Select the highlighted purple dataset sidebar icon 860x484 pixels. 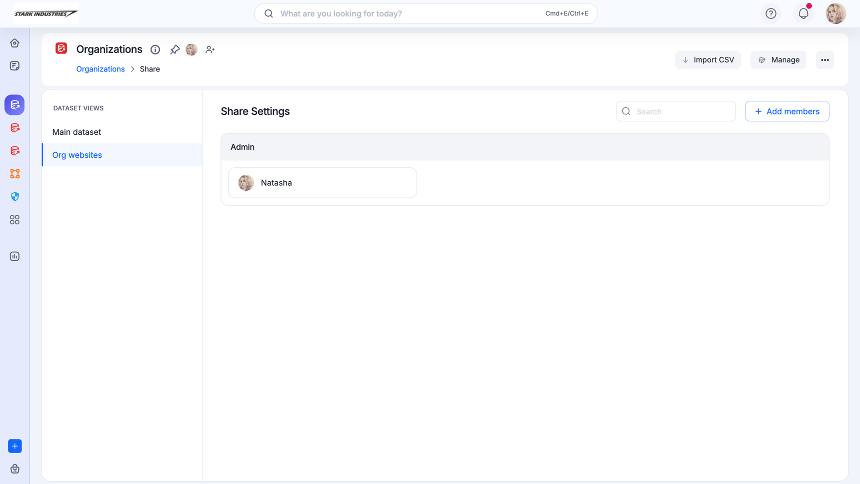(x=14, y=105)
